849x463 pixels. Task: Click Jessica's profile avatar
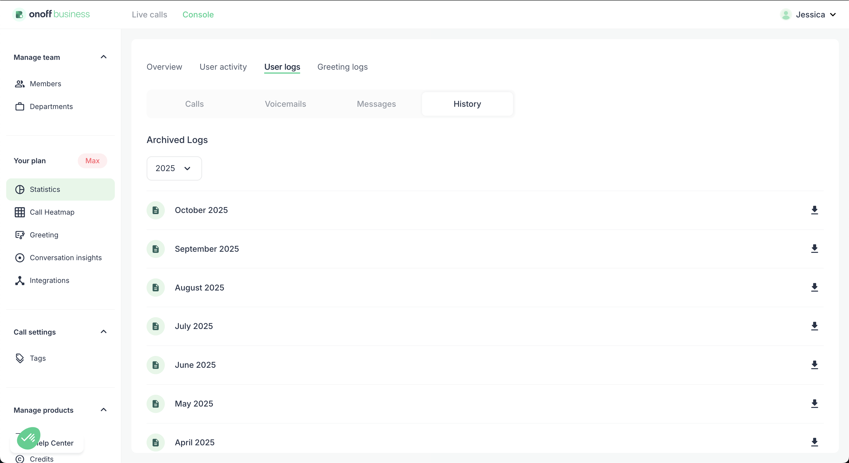click(786, 15)
